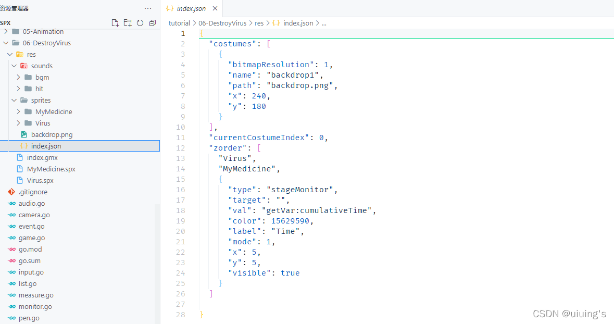The width and height of the screenshot is (614, 324).
Task: Click tutorial in the breadcrumb path
Action: tap(179, 23)
